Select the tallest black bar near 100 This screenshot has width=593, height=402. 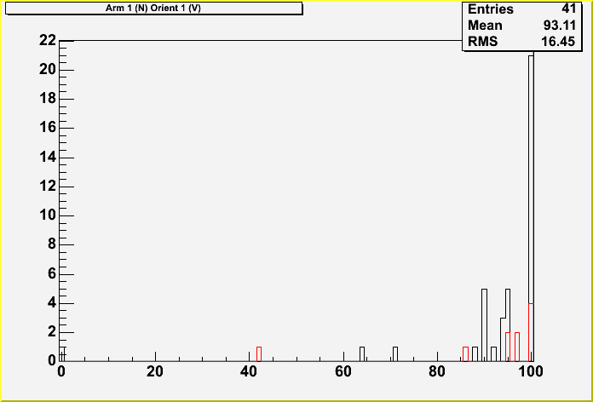pos(531,209)
